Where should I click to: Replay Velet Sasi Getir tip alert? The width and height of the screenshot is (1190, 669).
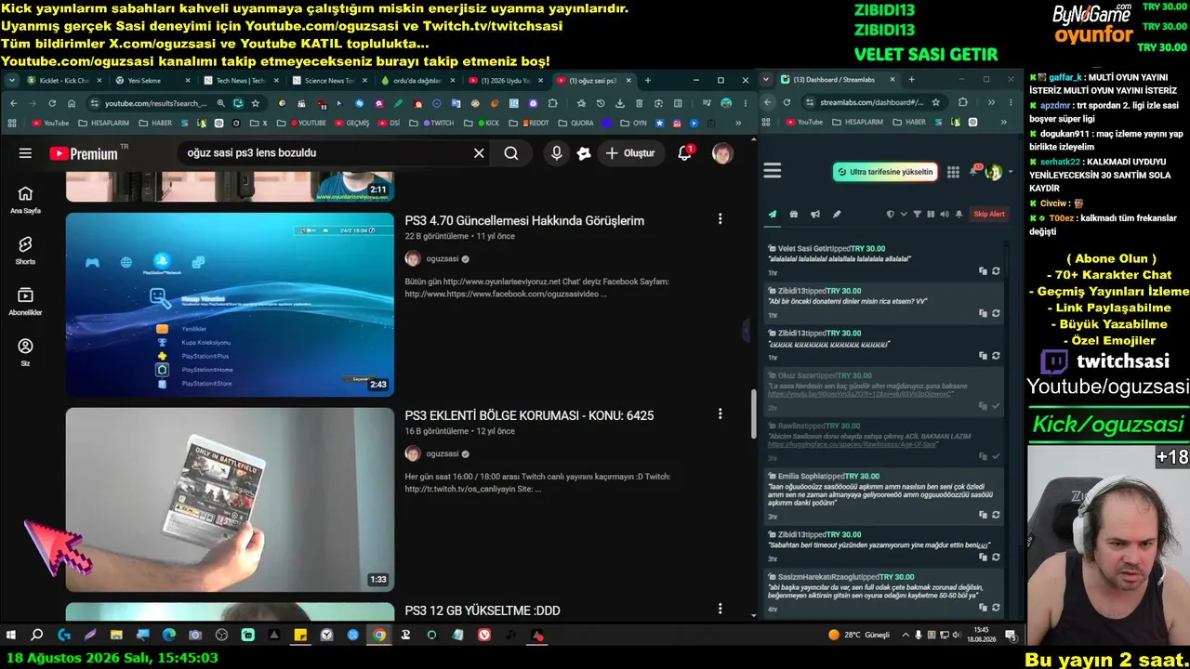tap(996, 271)
